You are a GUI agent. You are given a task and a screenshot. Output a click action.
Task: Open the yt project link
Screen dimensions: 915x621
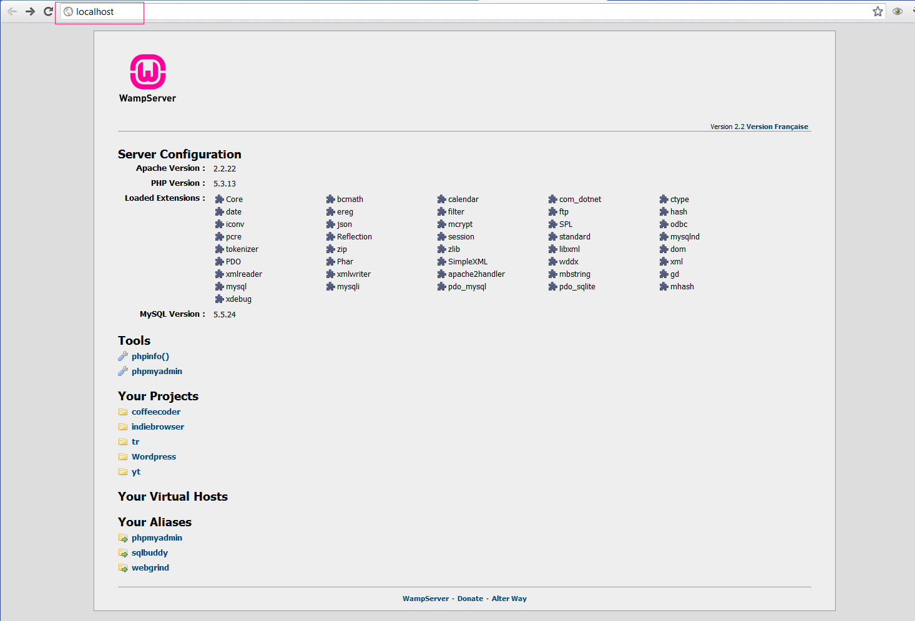tap(136, 472)
